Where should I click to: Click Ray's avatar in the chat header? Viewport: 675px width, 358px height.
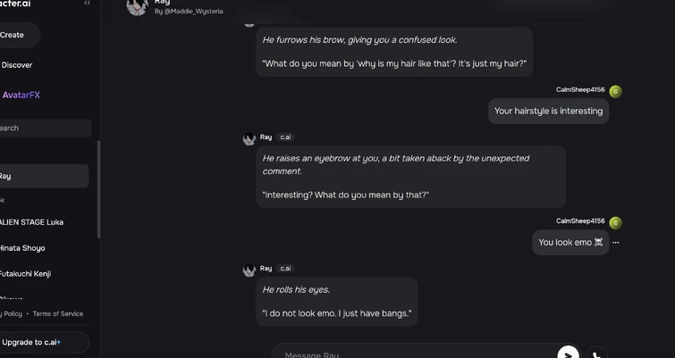(138, 6)
